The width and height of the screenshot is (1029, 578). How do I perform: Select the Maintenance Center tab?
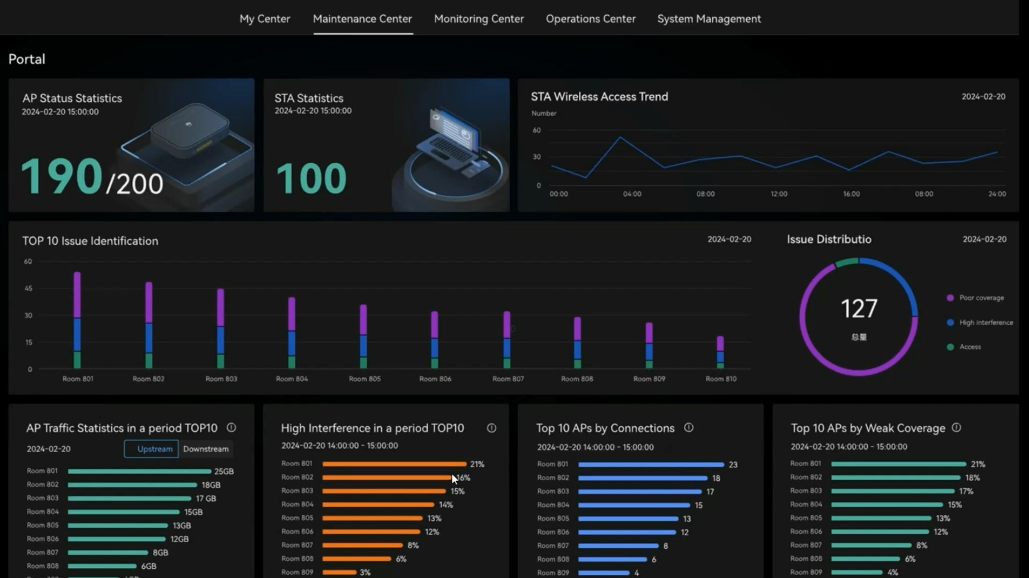362,19
